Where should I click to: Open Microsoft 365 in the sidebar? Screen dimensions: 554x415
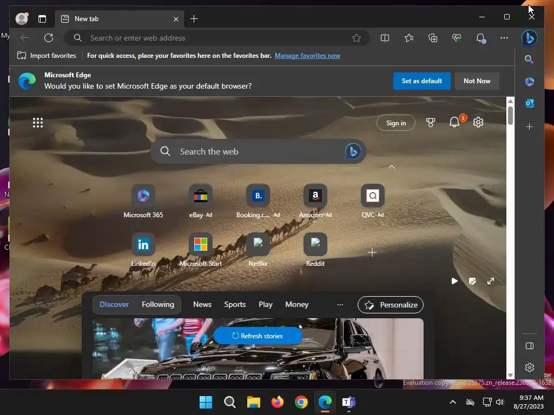529,82
